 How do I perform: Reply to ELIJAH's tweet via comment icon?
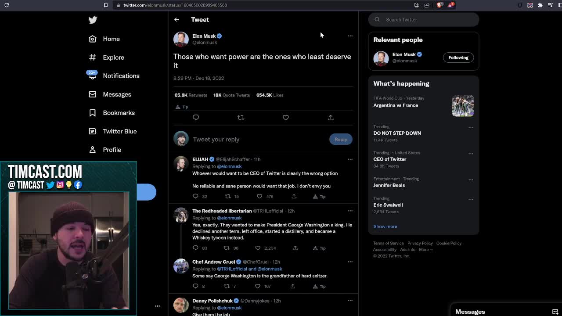tap(195, 196)
